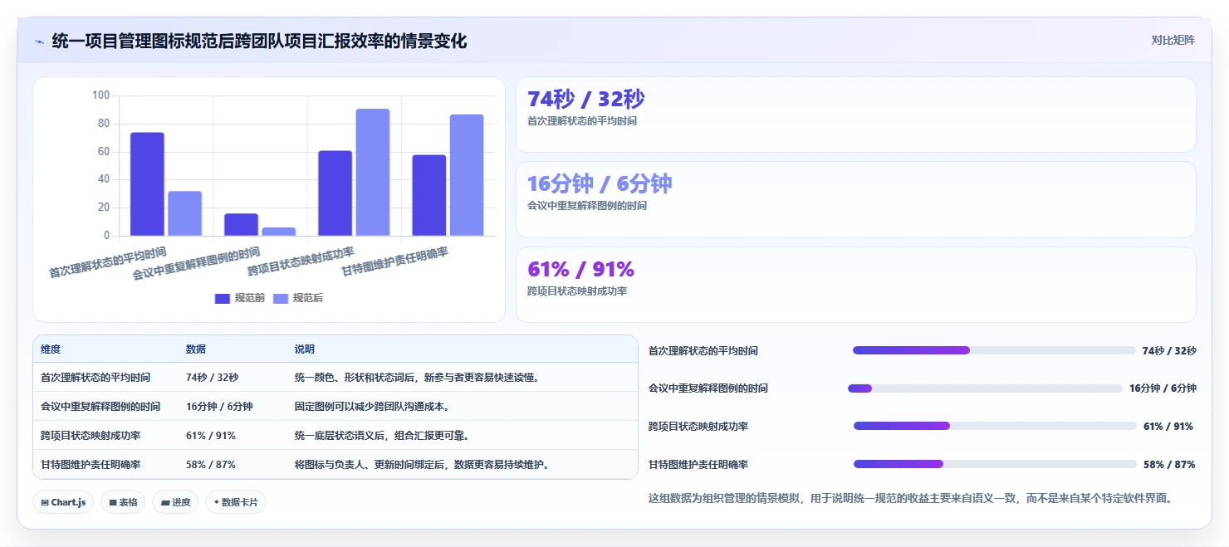The height and width of the screenshot is (547, 1229).
Task: Click progress label 跨项目状态映射成功率
Action: coord(698,427)
